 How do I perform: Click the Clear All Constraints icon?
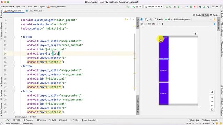pos(149,24)
